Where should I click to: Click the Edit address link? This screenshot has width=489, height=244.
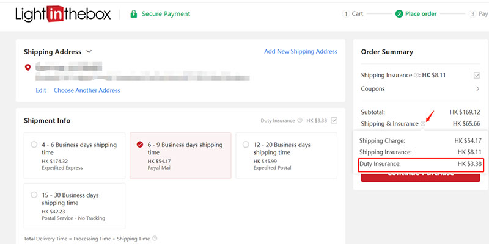coord(40,90)
